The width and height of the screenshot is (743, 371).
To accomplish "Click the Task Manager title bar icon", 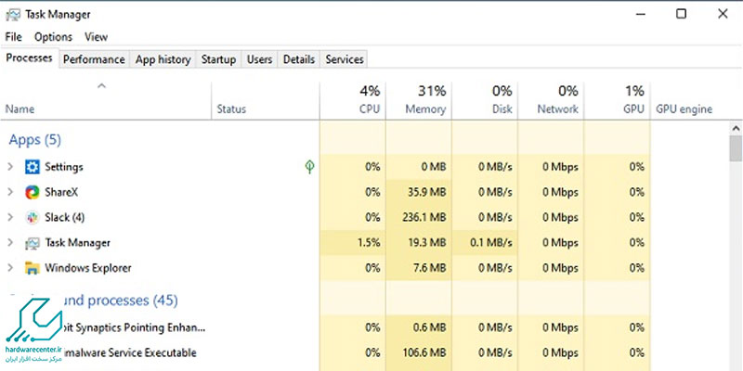I will [x=13, y=15].
